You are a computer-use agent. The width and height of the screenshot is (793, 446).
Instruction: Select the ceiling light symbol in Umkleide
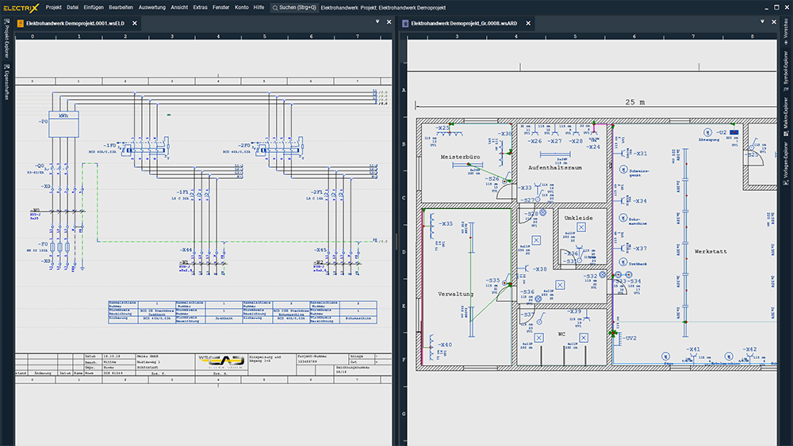tap(581, 227)
